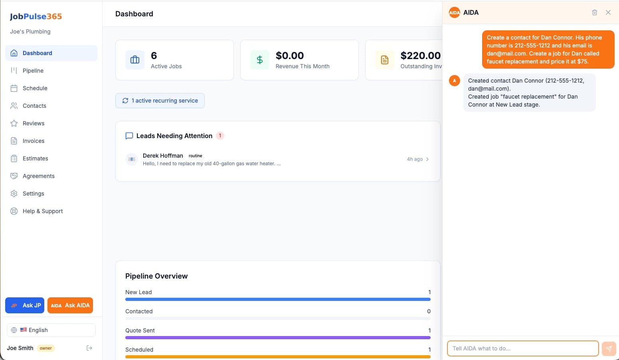Viewport: 619px width, 360px height.
Task: Click the Outstanding Invoices document icon
Action: (x=385, y=60)
